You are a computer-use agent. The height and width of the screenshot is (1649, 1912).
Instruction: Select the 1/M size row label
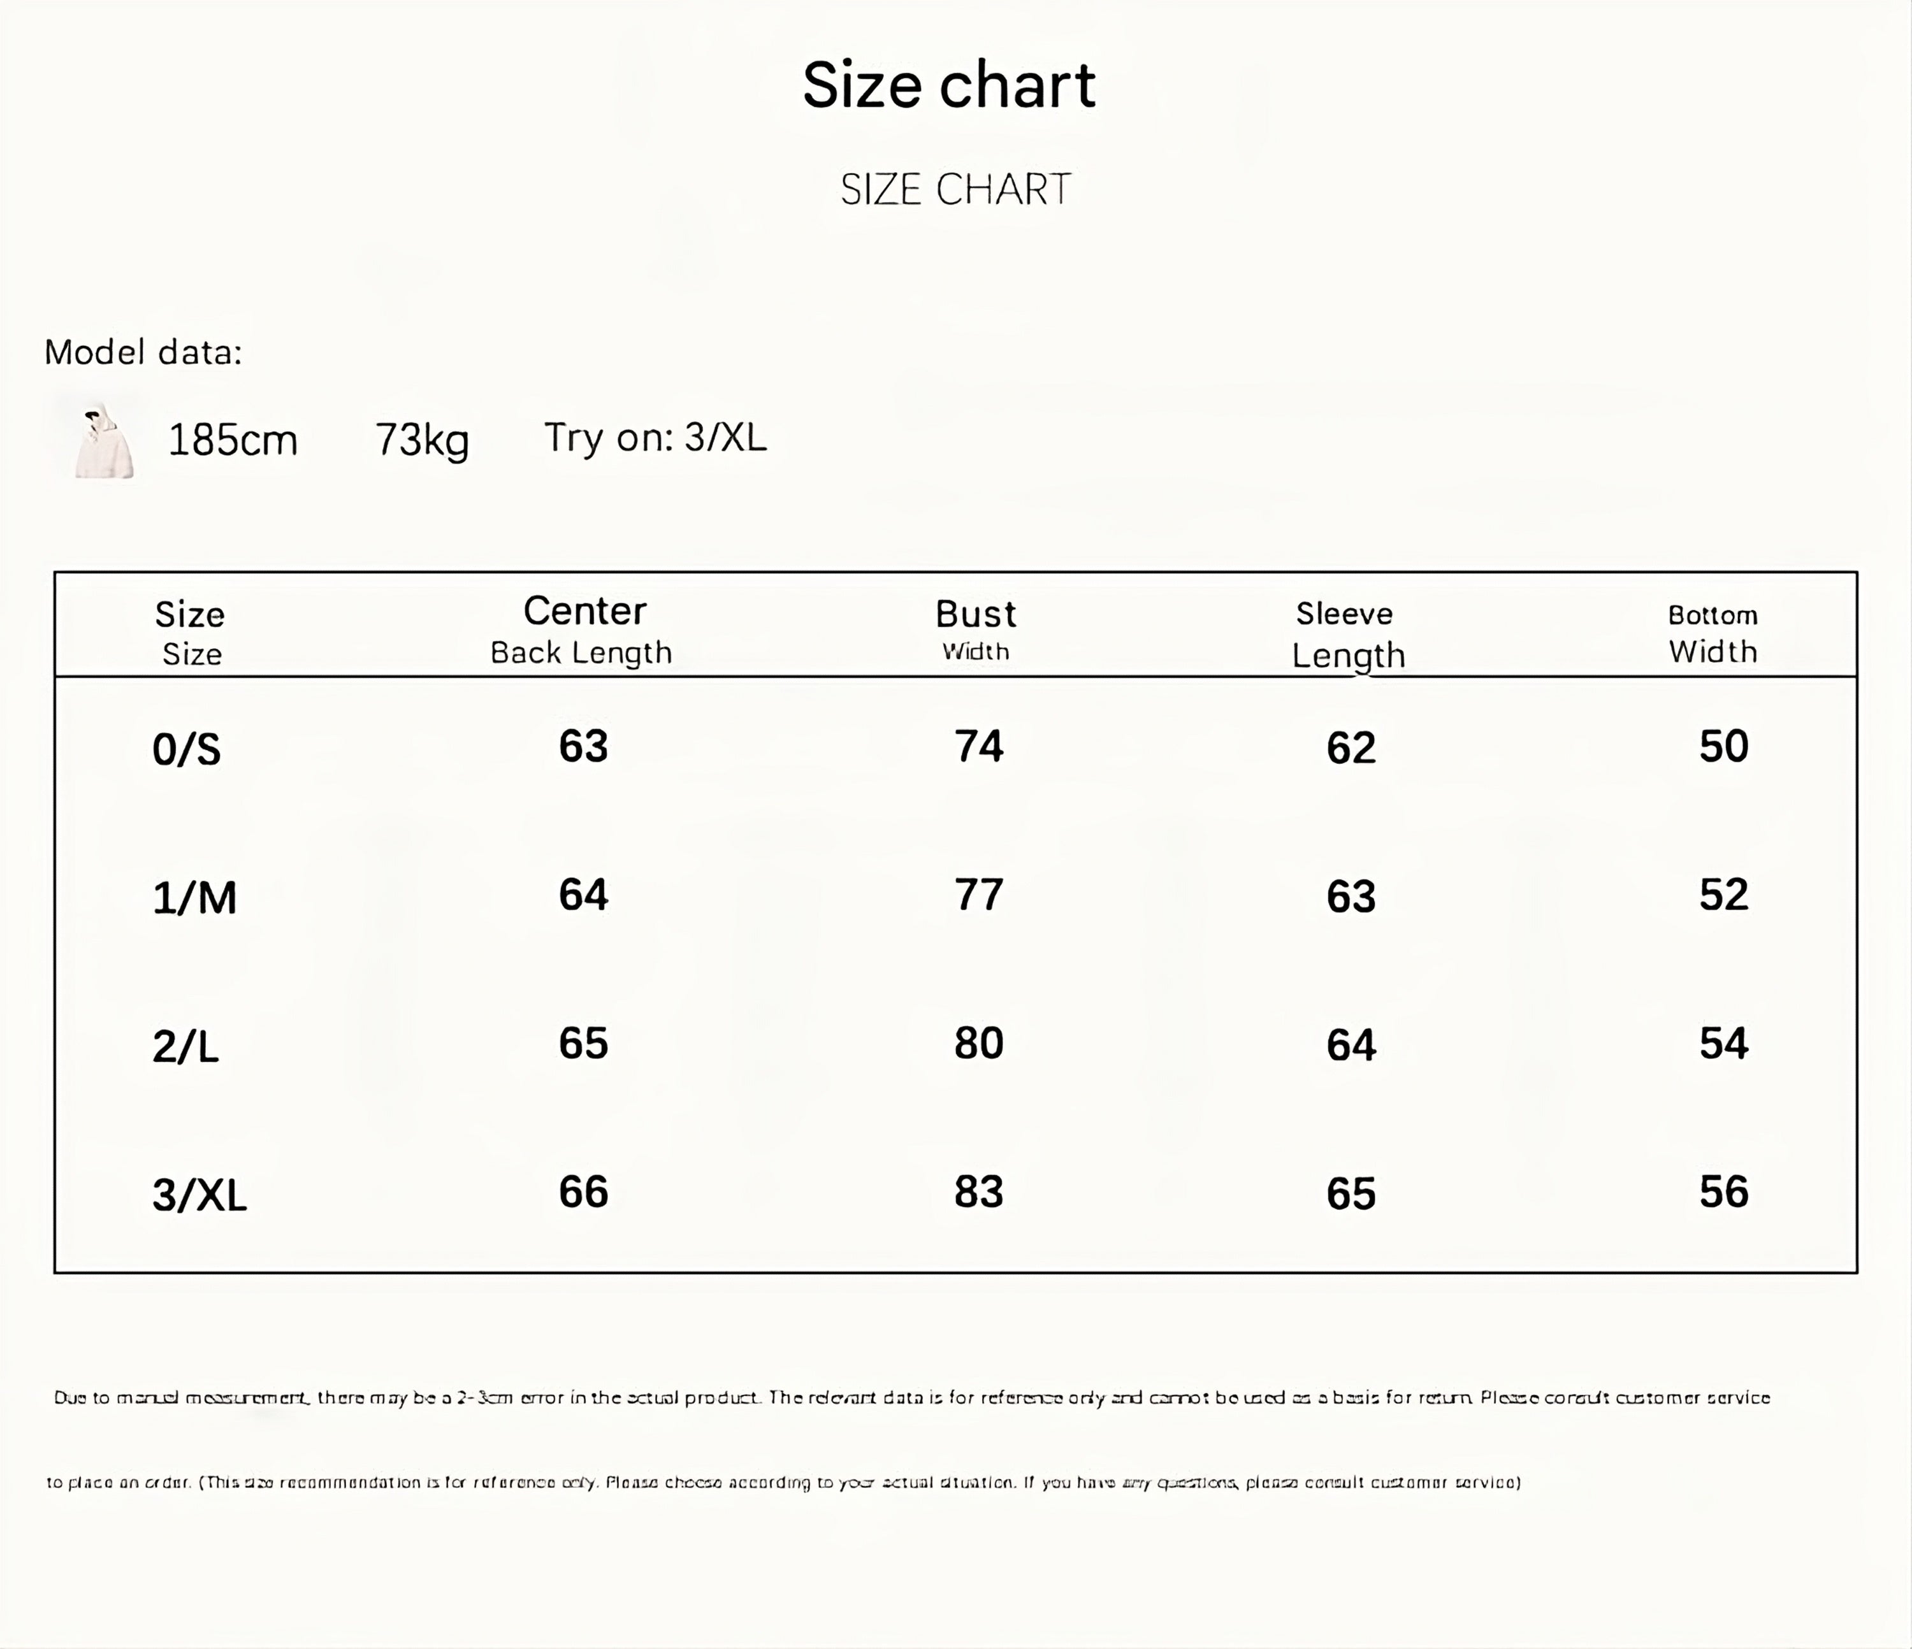point(194,898)
